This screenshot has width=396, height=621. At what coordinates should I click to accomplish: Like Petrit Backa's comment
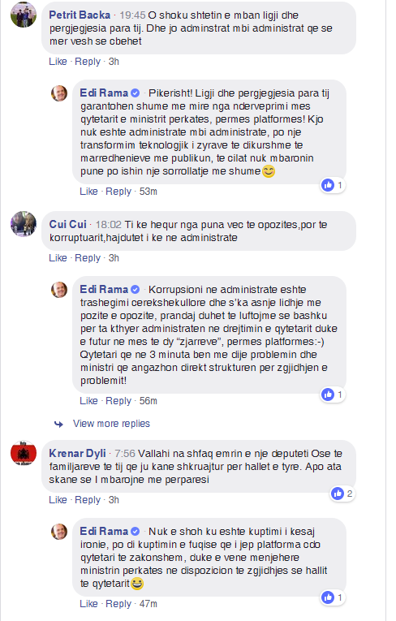[x=58, y=62]
